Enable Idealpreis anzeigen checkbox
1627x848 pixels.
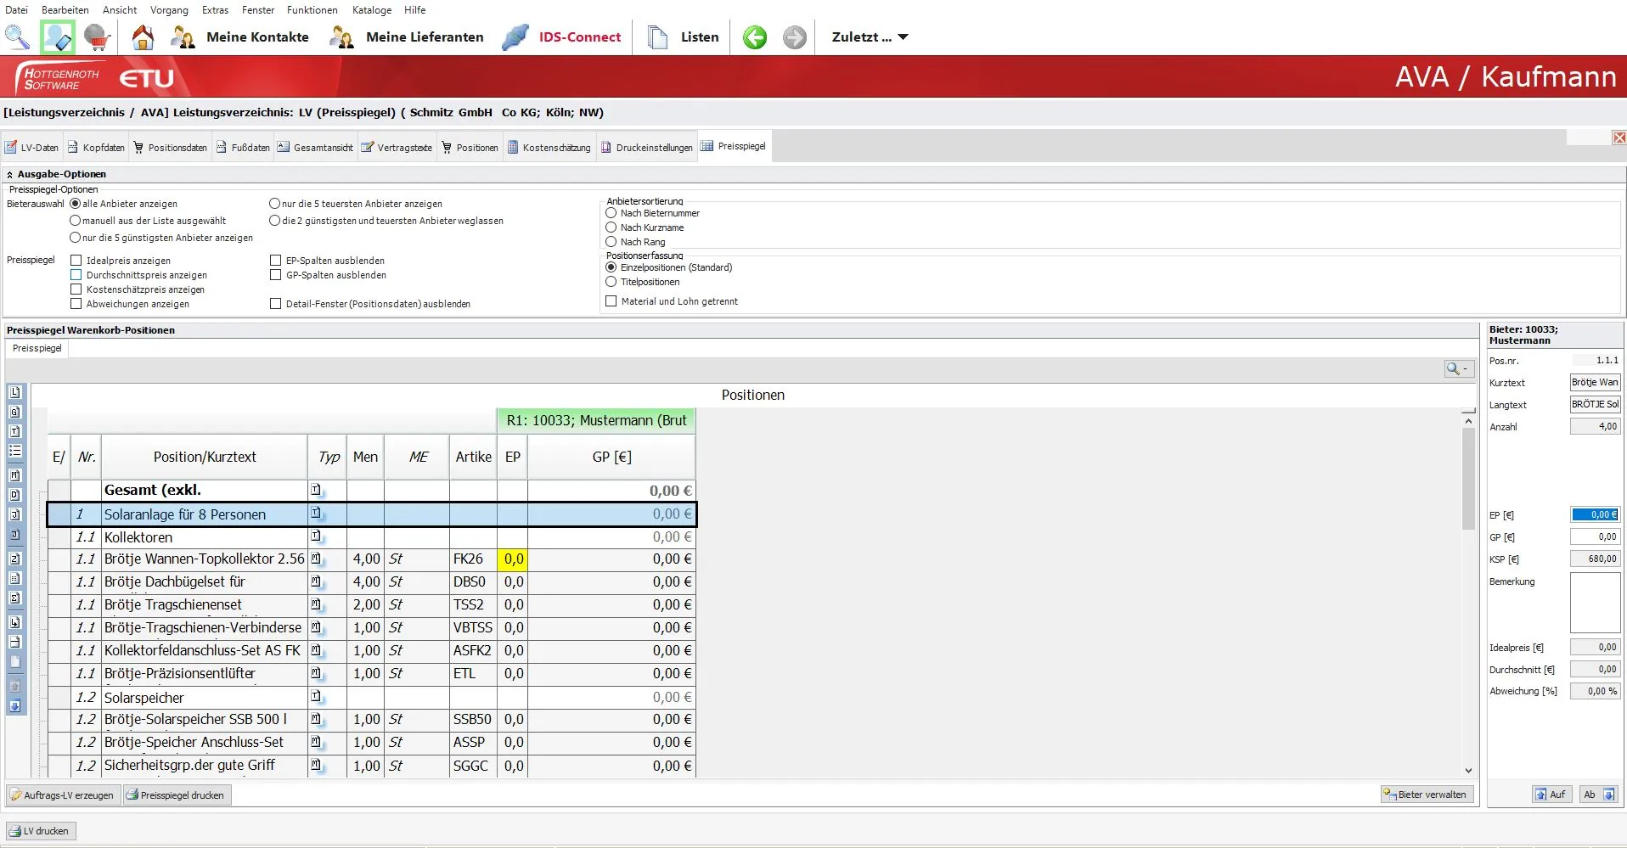[x=76, y=261]
